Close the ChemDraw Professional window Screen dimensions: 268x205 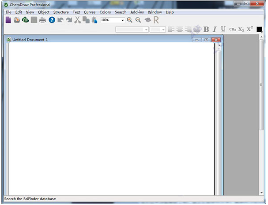click(x=257, y=4)
